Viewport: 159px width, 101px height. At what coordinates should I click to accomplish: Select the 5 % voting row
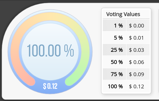tap(126, 38)
